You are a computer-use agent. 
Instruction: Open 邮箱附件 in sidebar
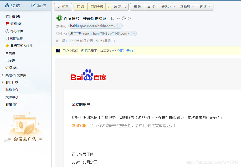12,104
